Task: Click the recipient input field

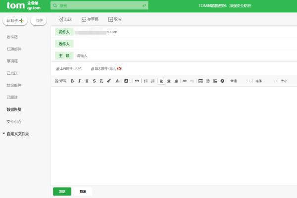Action: 186,44
